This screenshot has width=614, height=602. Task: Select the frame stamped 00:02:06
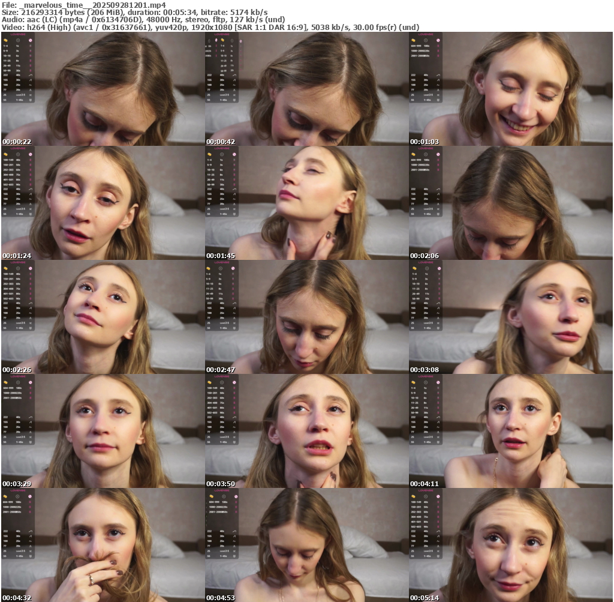coord(510,203)
